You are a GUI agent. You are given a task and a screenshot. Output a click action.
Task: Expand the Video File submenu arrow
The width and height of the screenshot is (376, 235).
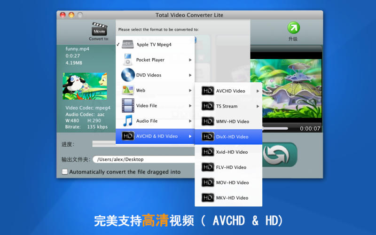click(x=190, y=106)
